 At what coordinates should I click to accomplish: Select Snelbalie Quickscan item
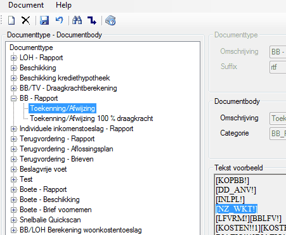point(50,220)
